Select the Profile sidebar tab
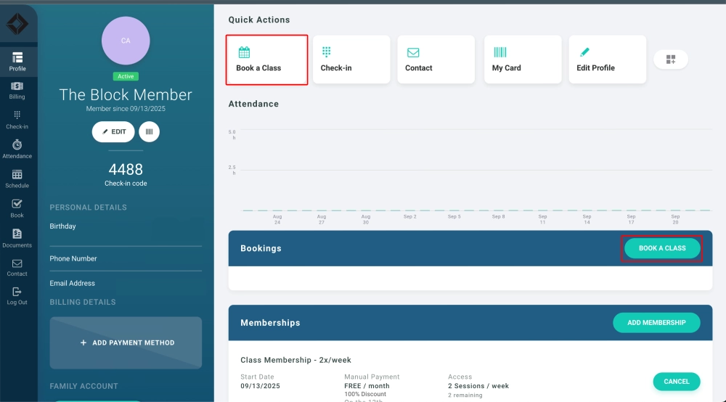 tap(17, 62)
